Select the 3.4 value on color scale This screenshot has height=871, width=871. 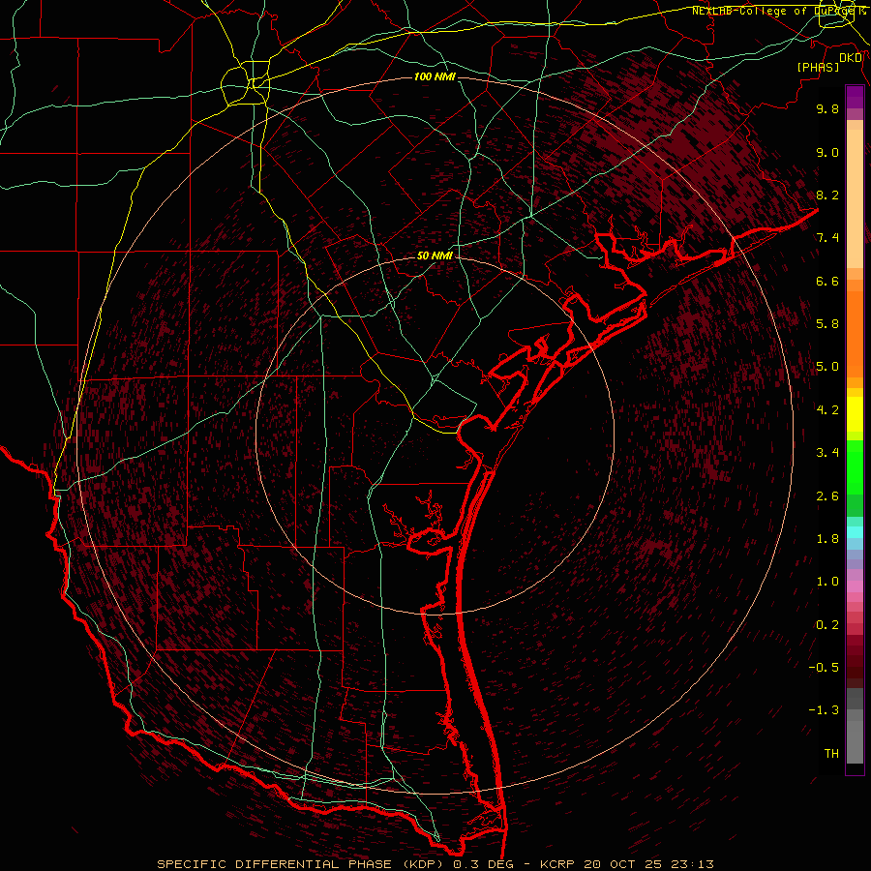tap(827, 453)
